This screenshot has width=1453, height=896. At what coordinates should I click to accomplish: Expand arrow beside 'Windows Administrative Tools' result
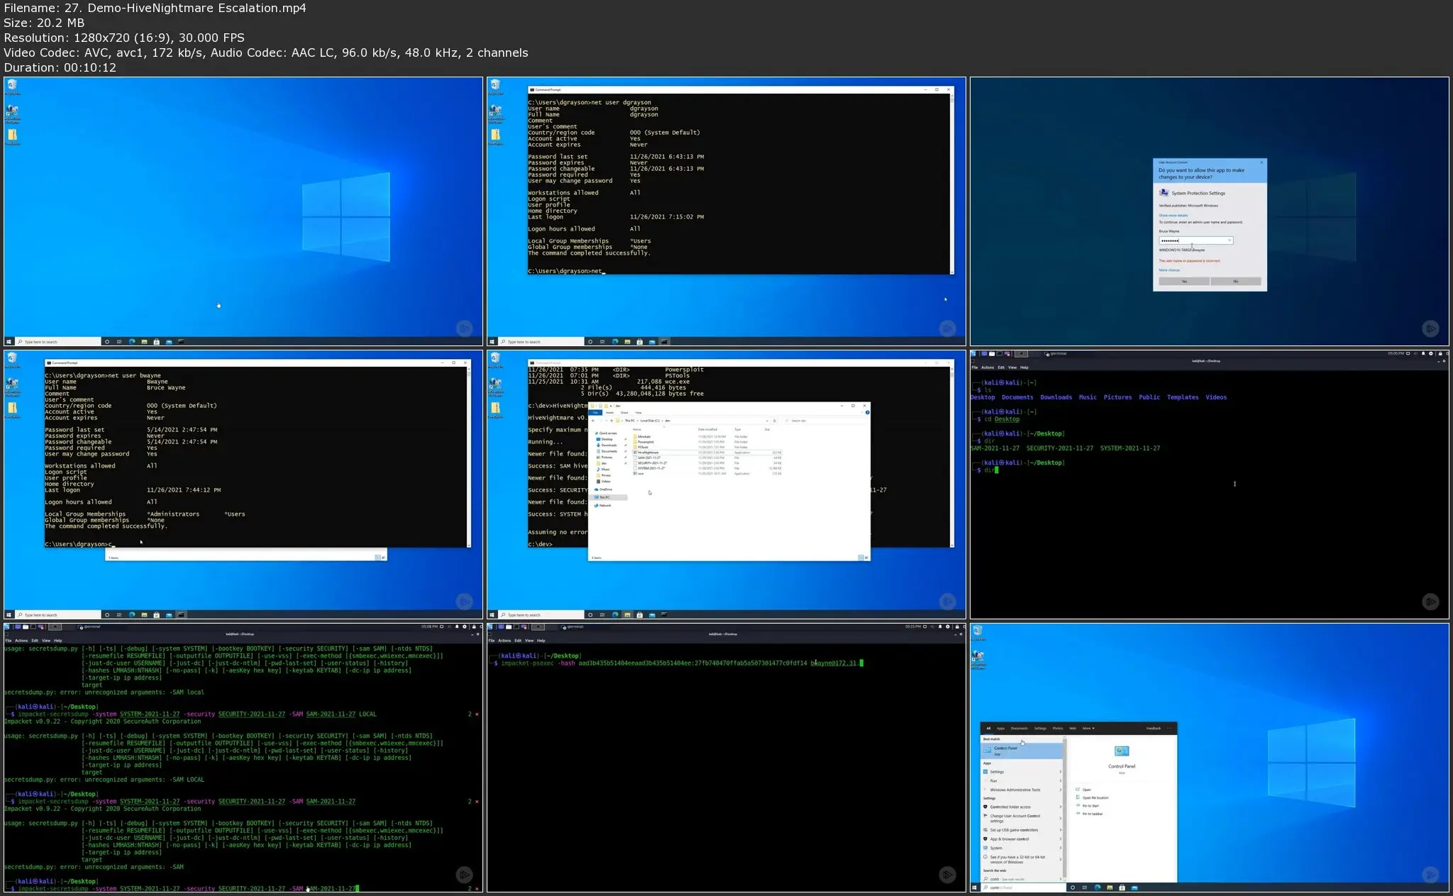[x=1061, y=790]
